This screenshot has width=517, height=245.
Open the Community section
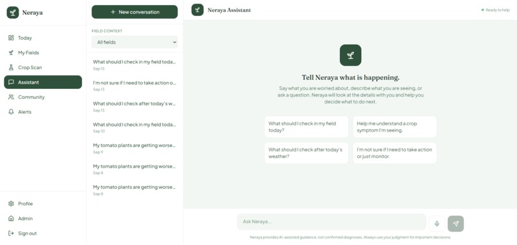click(x=43, y=97)
